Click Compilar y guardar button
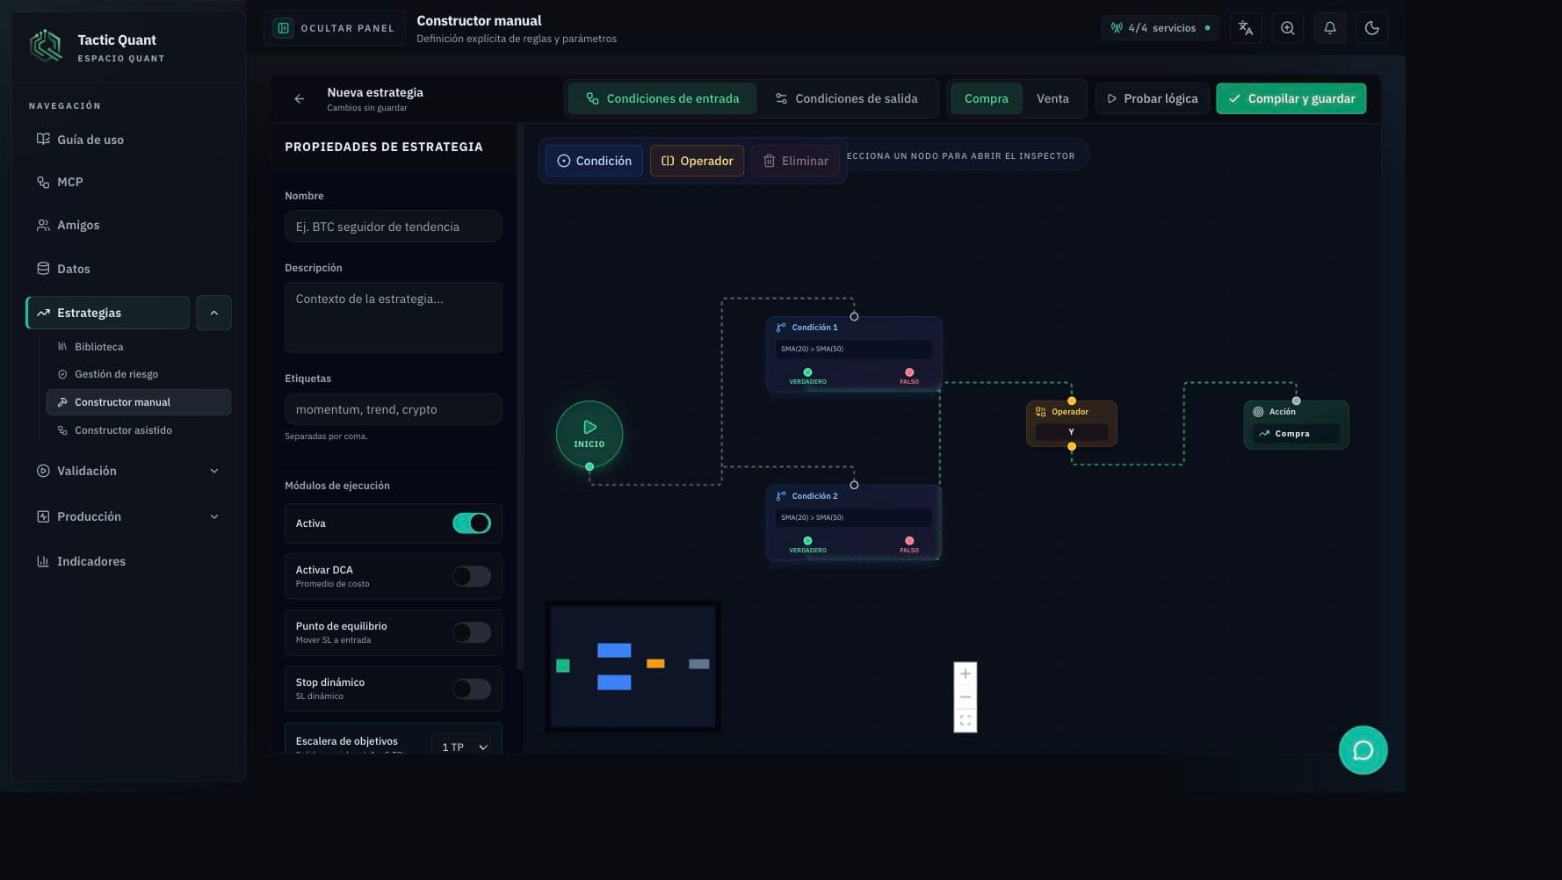Image resolution: width=1562 pixels, height=880 pixels. (1291, 98)
